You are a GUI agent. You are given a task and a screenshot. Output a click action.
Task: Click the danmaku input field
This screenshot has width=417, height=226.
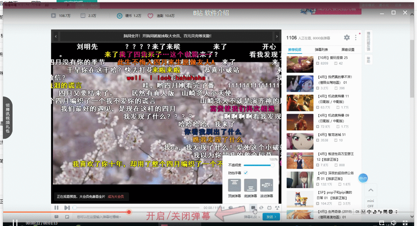(129, 217)
